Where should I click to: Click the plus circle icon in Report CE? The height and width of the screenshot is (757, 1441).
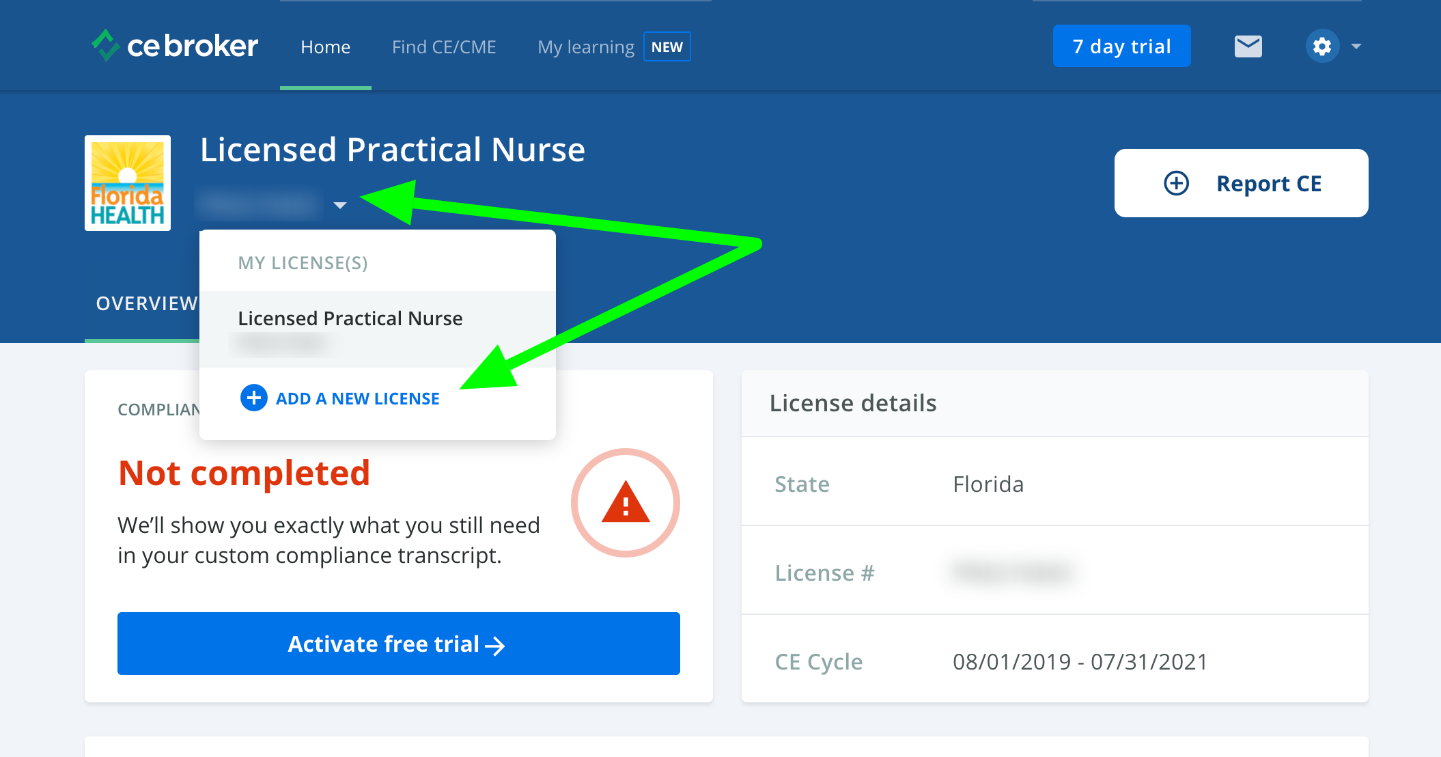1176,183
